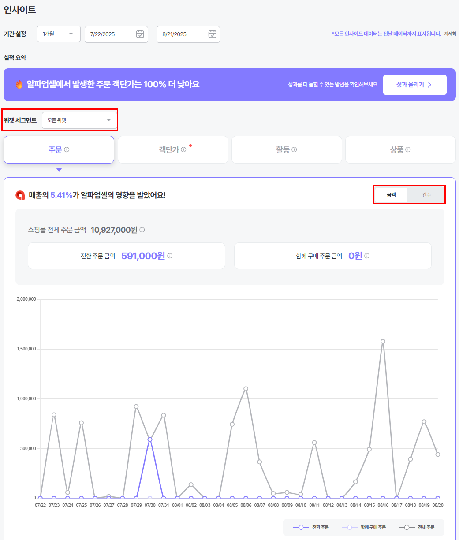Screen dimensions: 459x540
Task: Click info icon beside 591,000원
Action: pyautogui.click(x=170, y=256)
